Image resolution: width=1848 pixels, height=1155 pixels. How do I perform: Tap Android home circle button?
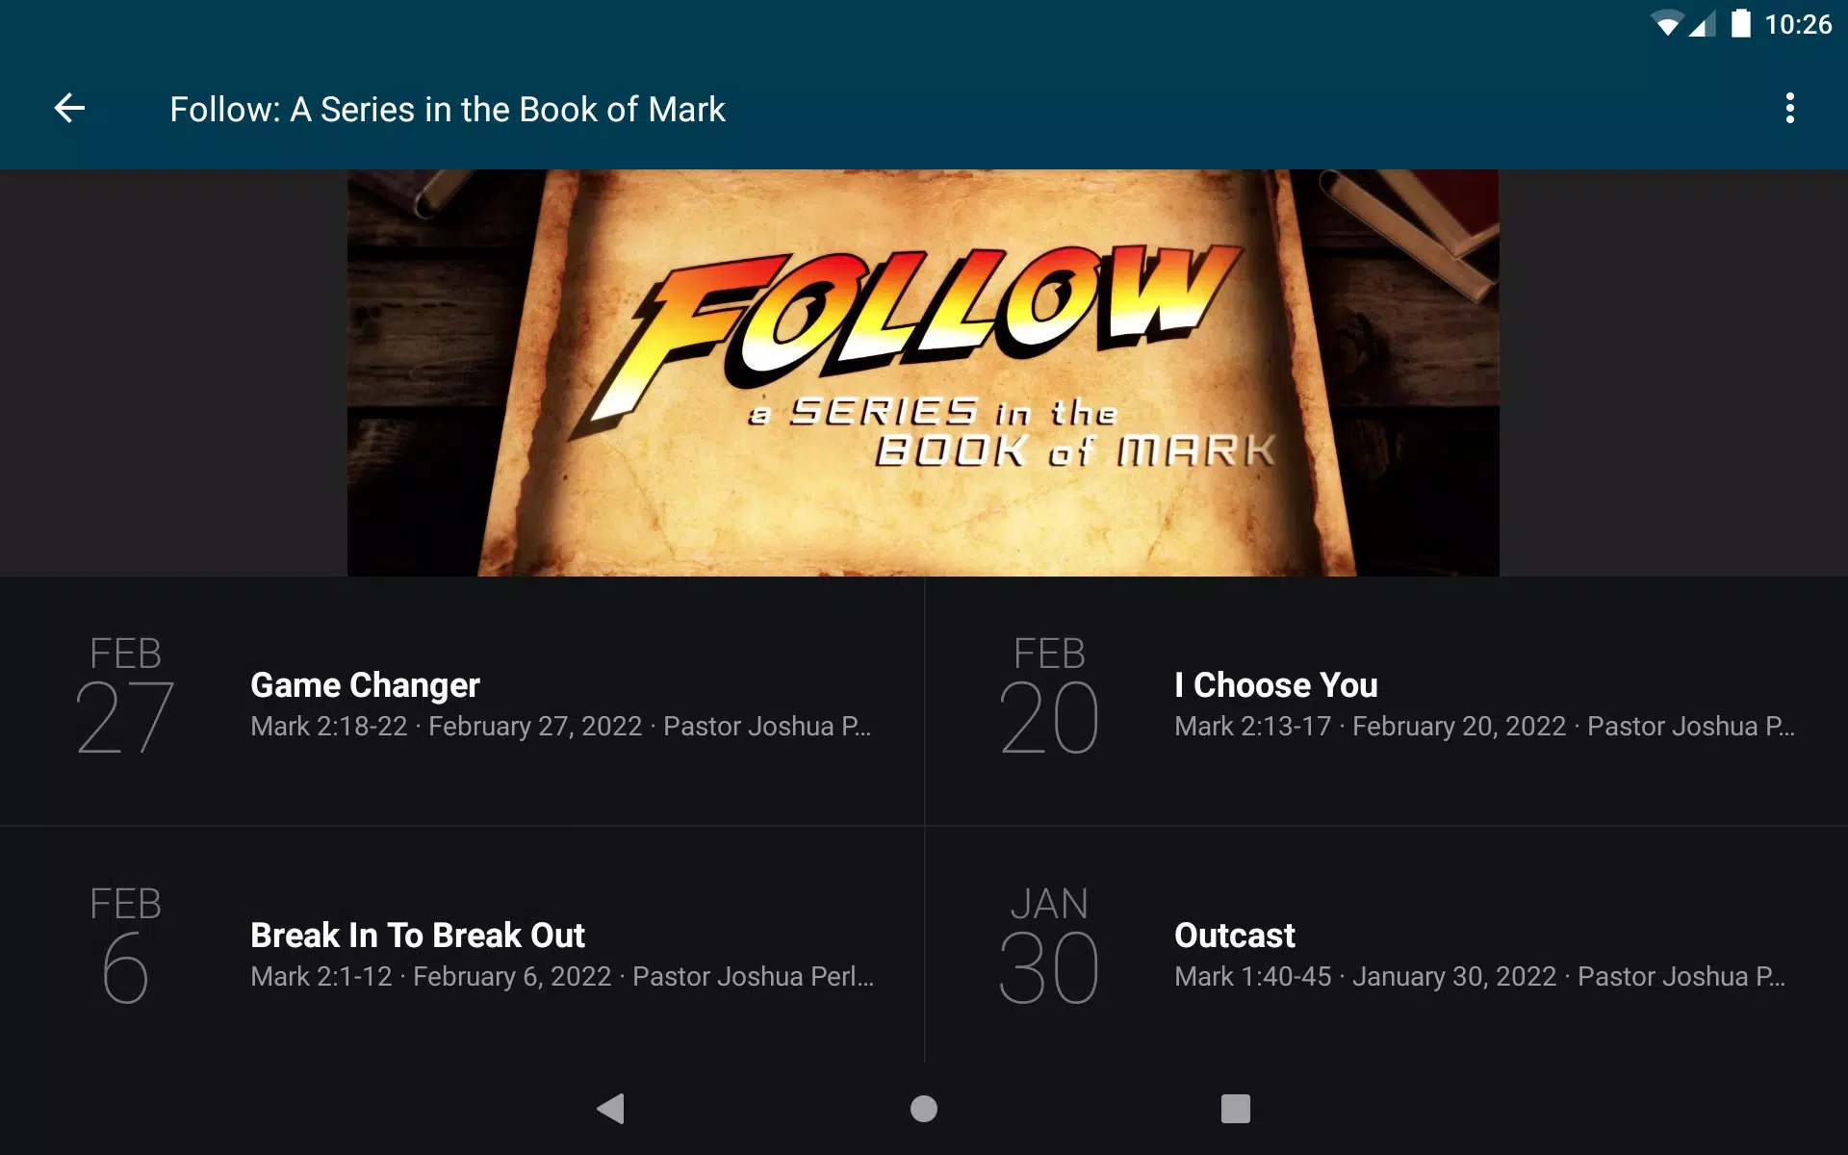tap(924, 1109)
